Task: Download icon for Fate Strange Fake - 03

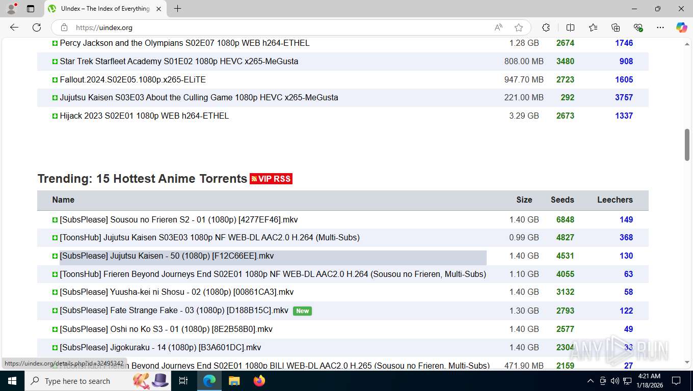Action: (55, 311)
